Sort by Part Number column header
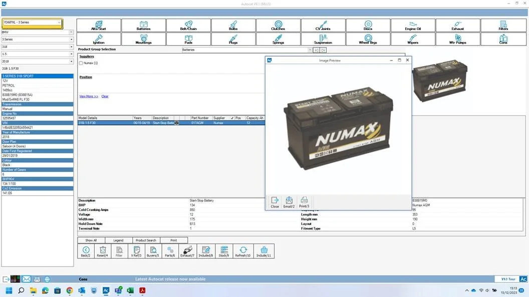 point(200,118)
